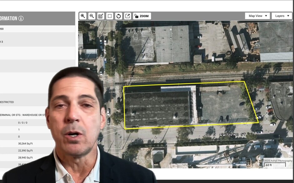The width and height of the screenshot is (294, 183).
Task: Click the padlock icon on the ZOOM button
Action: [x=137, y=16]
